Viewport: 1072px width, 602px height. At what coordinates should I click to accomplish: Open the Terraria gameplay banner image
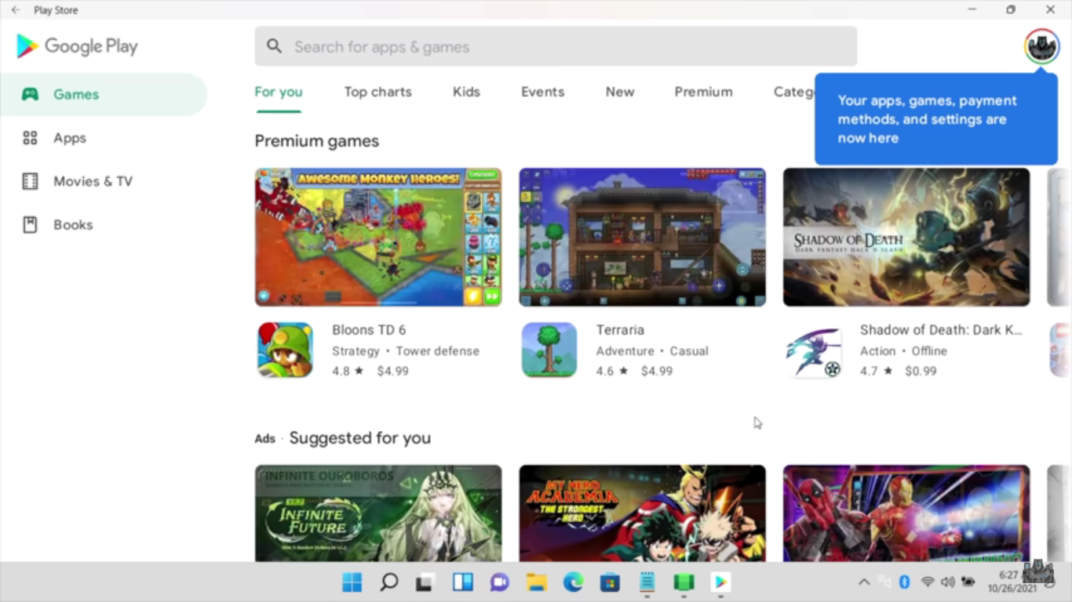tap(642, 237)
